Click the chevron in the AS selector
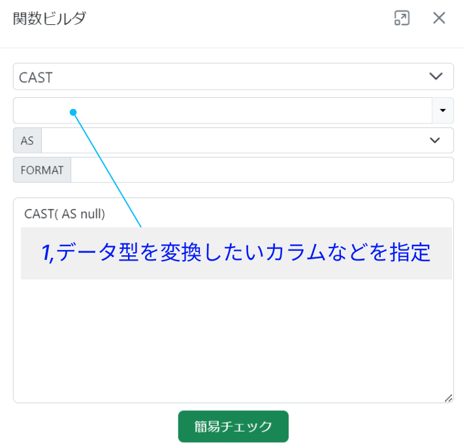465x444 pixels. 436,140
